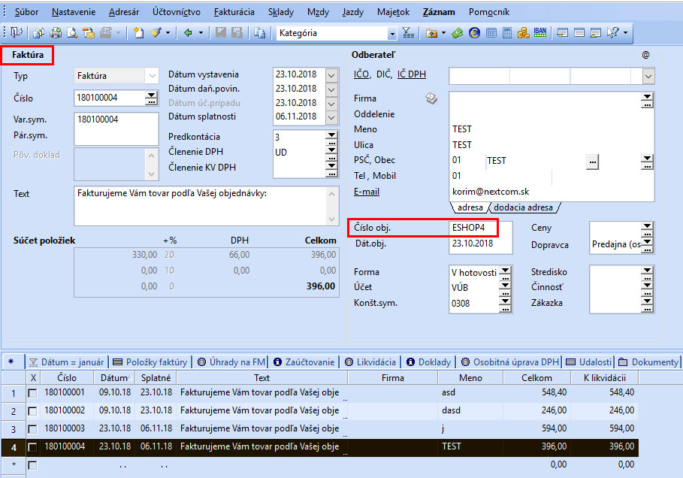Click the IČO link

(x=361, y=74)
